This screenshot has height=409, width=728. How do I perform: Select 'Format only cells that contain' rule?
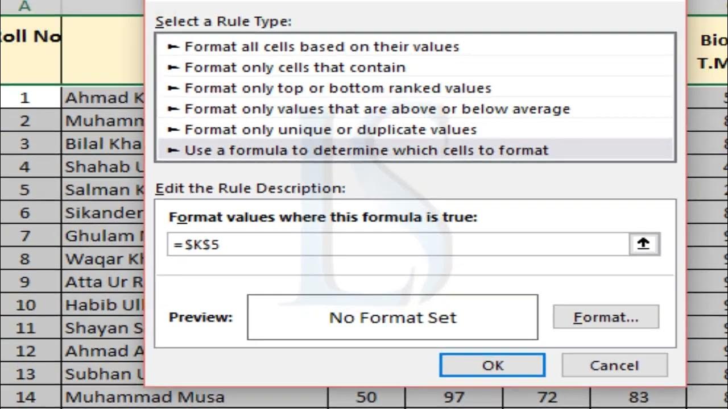coord(295,68)
